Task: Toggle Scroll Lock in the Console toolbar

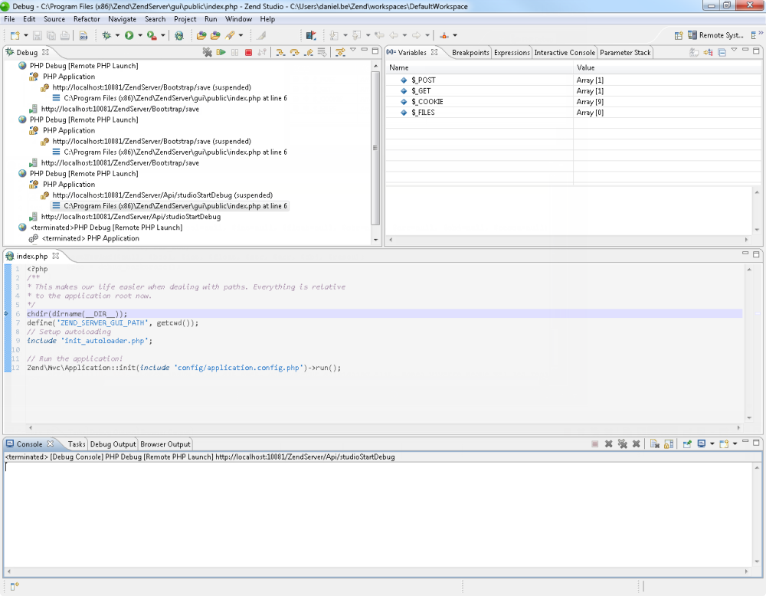Action: click(669, 444)
